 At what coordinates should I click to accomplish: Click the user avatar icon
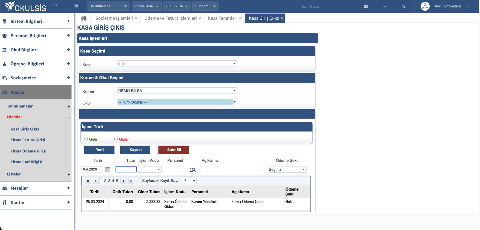[x=425, y=6]
